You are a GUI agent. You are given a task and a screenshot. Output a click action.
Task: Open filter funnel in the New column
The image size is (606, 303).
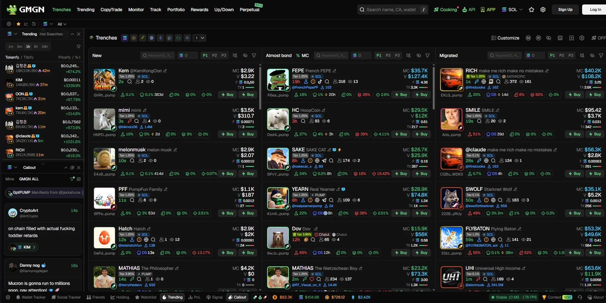(x=254, y=55)
